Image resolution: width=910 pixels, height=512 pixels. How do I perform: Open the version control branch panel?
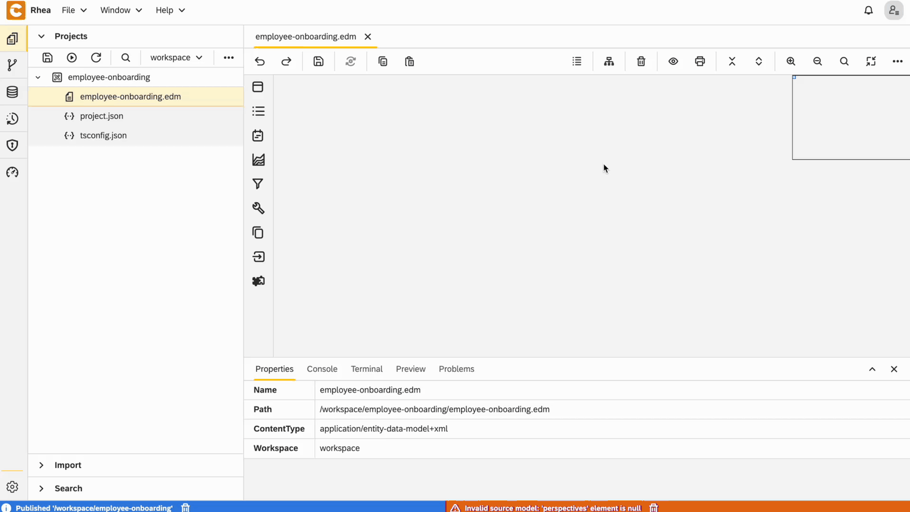pyautogui.click(x=13, y=65)
